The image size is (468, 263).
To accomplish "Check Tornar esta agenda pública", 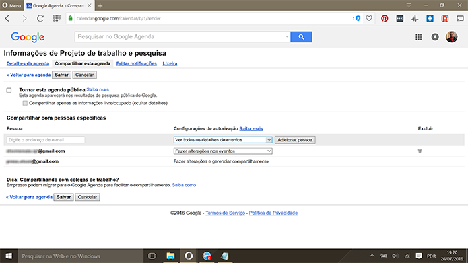I will point(9,90).
